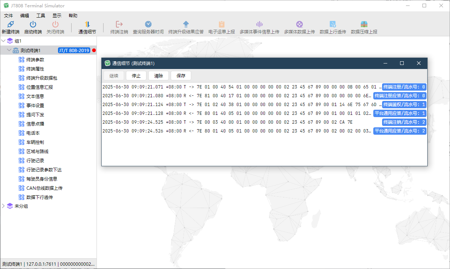Expand the 未分组 tree group

4,206
